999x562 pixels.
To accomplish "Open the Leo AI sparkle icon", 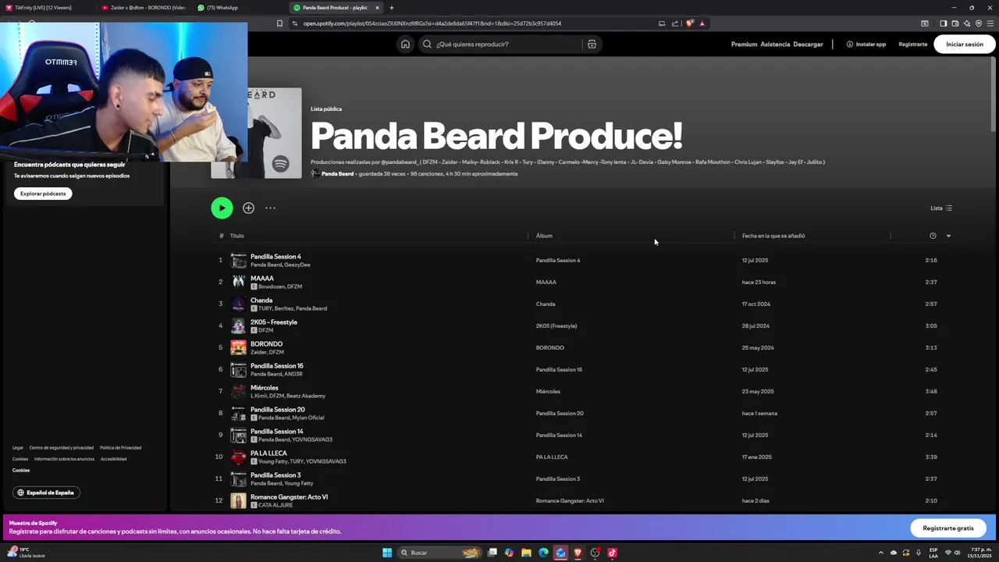I will [x=967, y=23].
